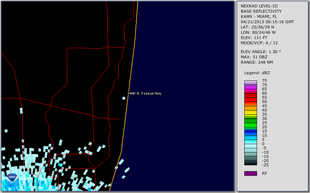Click the NOAA logo on the map
Viewport: 310px width, 193px height.
point(11,180)
